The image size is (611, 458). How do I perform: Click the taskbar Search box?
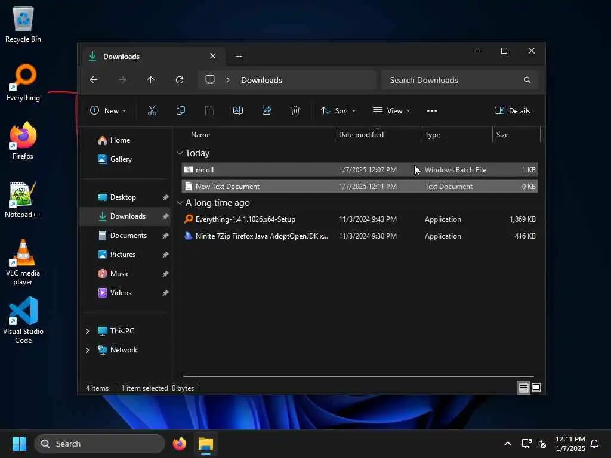[x=100, y=444]
